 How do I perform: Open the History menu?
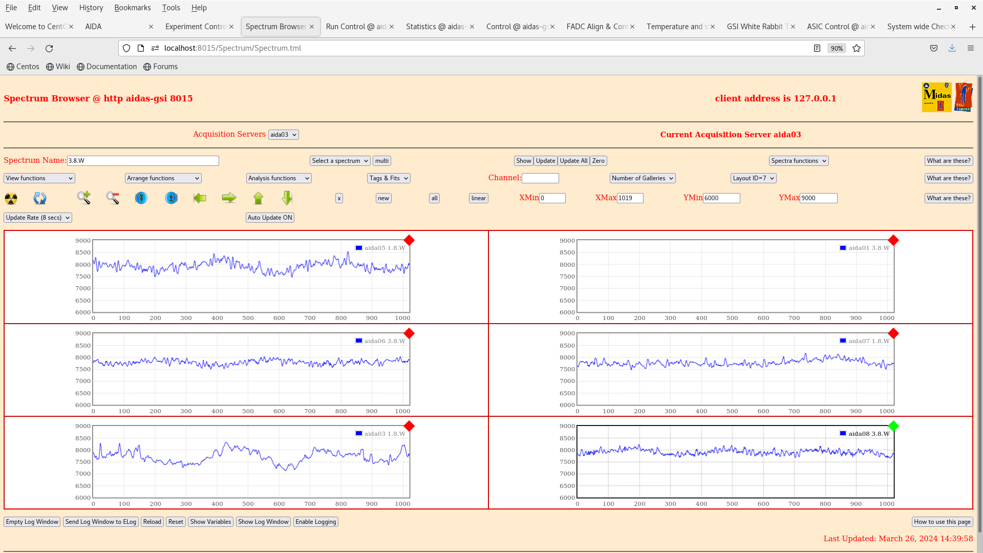pyautogui.click(x=91, y=8)
